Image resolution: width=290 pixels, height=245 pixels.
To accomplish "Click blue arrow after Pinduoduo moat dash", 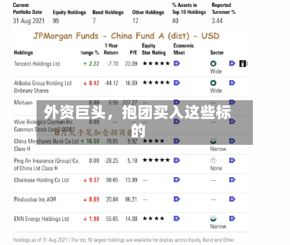I will [x=232, y=199].
